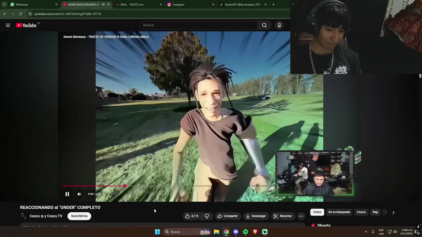Open the Coscu channel avatar
This screenshot has height=237, width=422.
[x=23, y=216]
